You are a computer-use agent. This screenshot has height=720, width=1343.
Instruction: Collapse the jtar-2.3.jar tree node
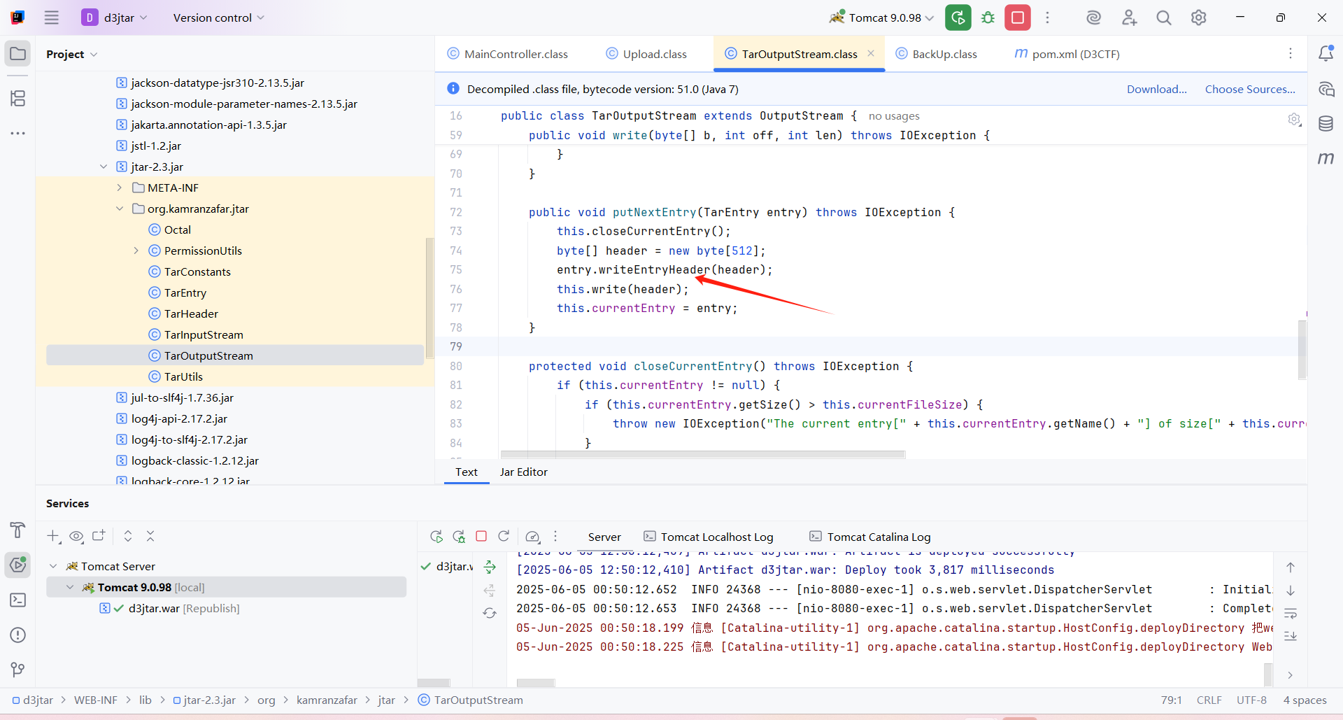coord(104,167)
